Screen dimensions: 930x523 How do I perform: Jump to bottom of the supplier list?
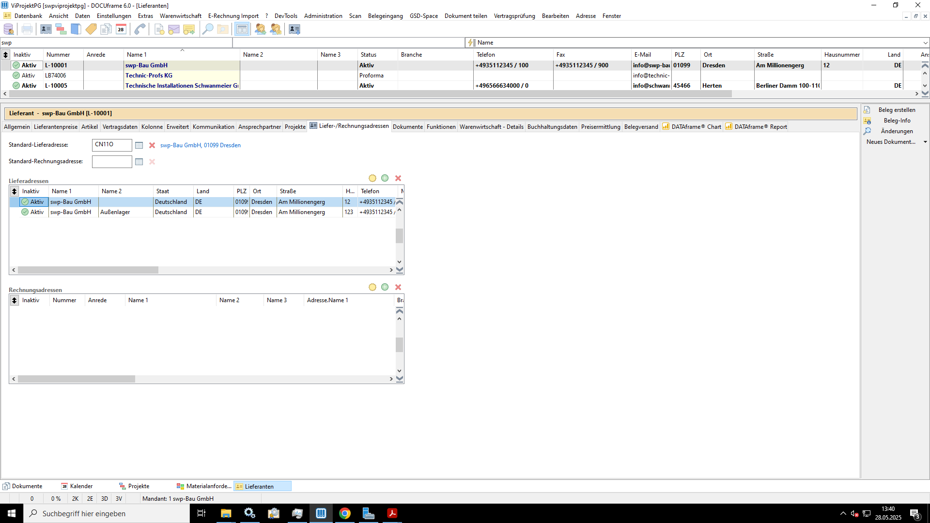click(925, 94)
